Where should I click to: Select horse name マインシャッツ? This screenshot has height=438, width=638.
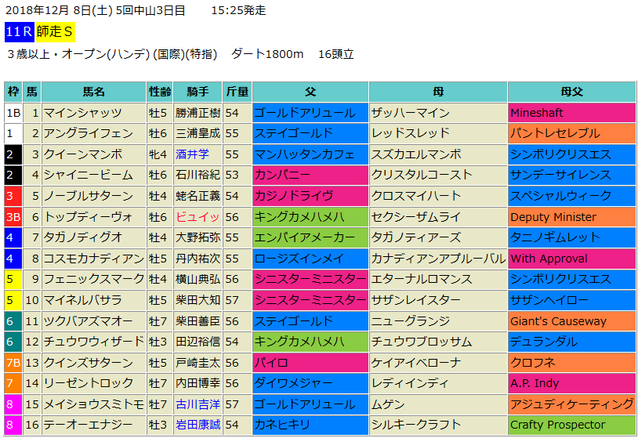(x=82, y=113)
